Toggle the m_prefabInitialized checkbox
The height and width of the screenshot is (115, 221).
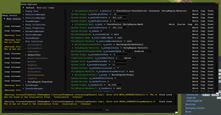[118, 68]
